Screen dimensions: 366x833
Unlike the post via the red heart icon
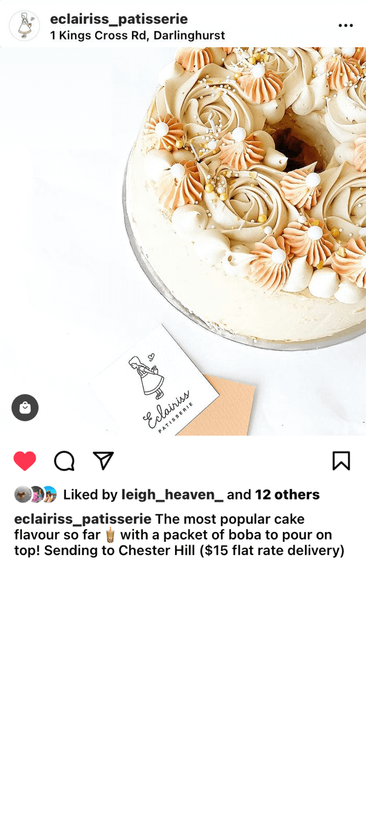tap(25, 461)
